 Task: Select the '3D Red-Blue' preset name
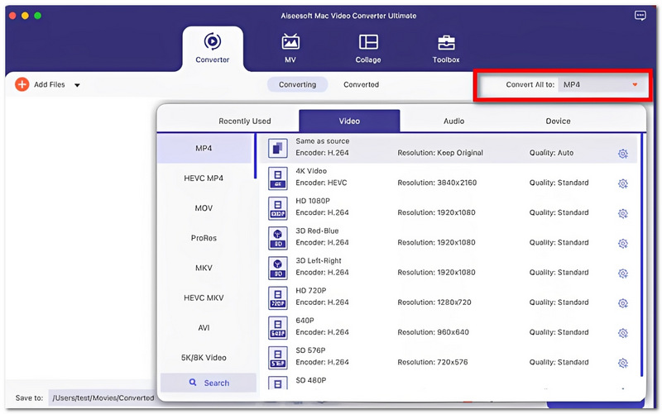pos(317,231)
